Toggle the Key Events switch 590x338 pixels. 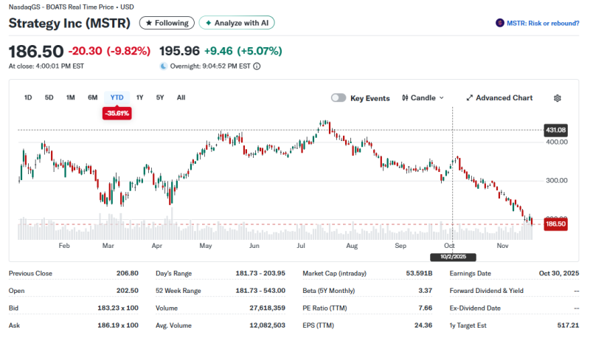click(339, 98)
